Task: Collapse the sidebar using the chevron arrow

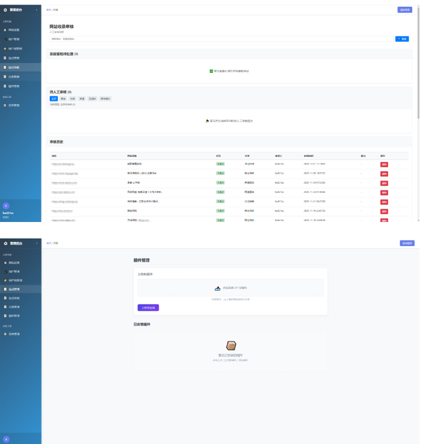Action: point(37,9)
